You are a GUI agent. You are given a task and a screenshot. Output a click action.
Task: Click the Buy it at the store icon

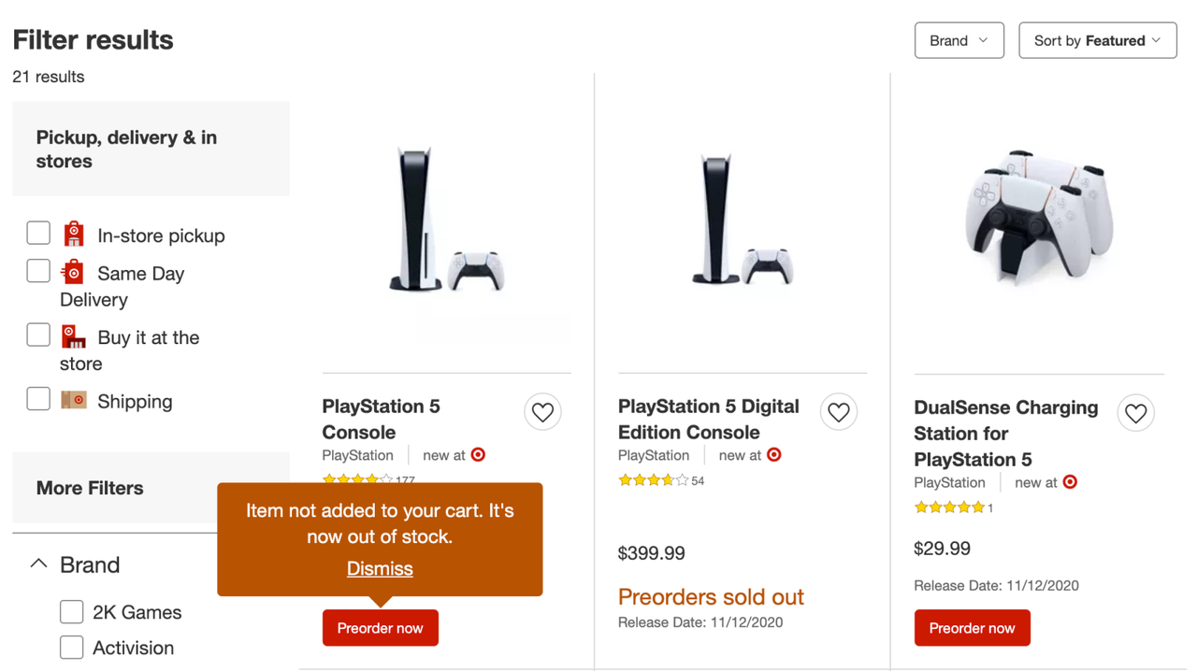pos(73,335)
